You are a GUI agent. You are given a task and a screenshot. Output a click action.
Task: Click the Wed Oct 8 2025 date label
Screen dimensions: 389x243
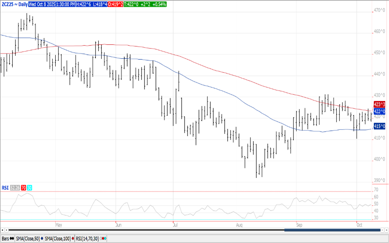point(44,4)
